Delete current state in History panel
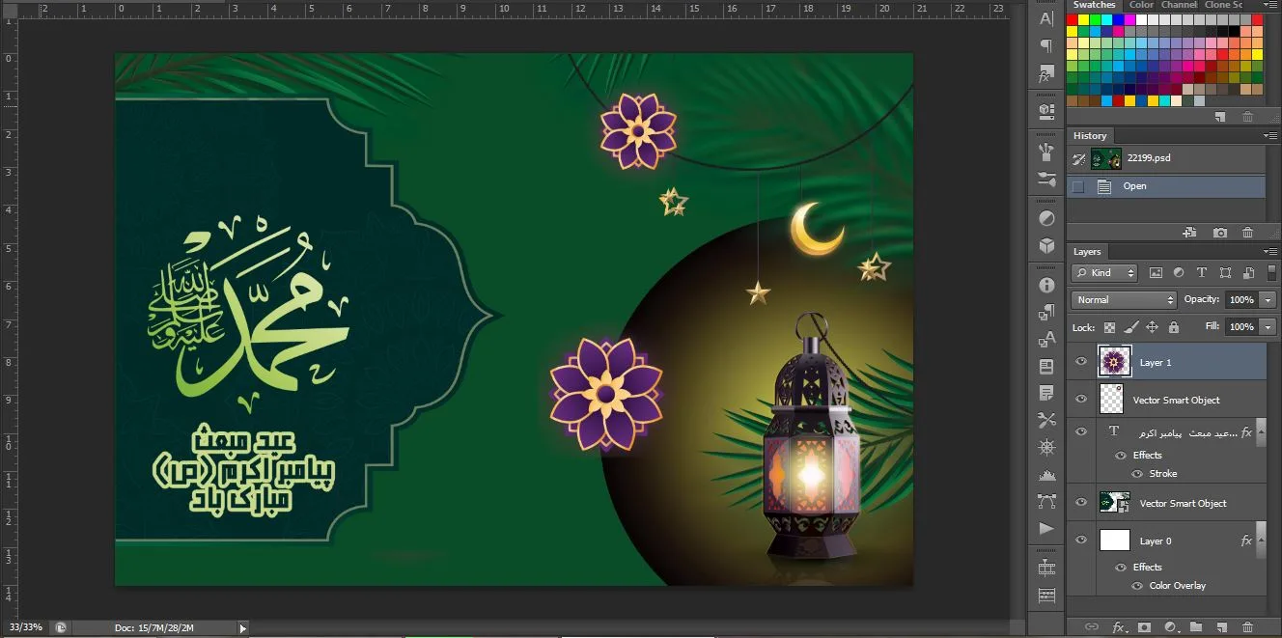 click(1248, 233)
